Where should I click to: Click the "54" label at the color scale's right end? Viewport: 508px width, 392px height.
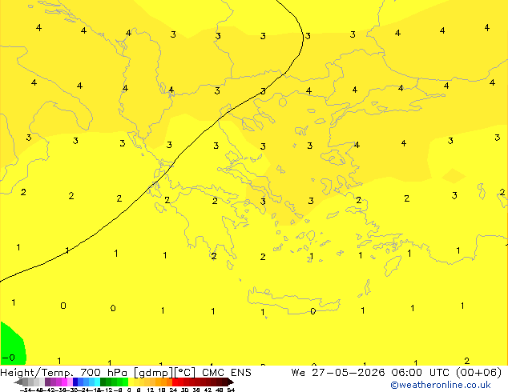tap(231, 390)
